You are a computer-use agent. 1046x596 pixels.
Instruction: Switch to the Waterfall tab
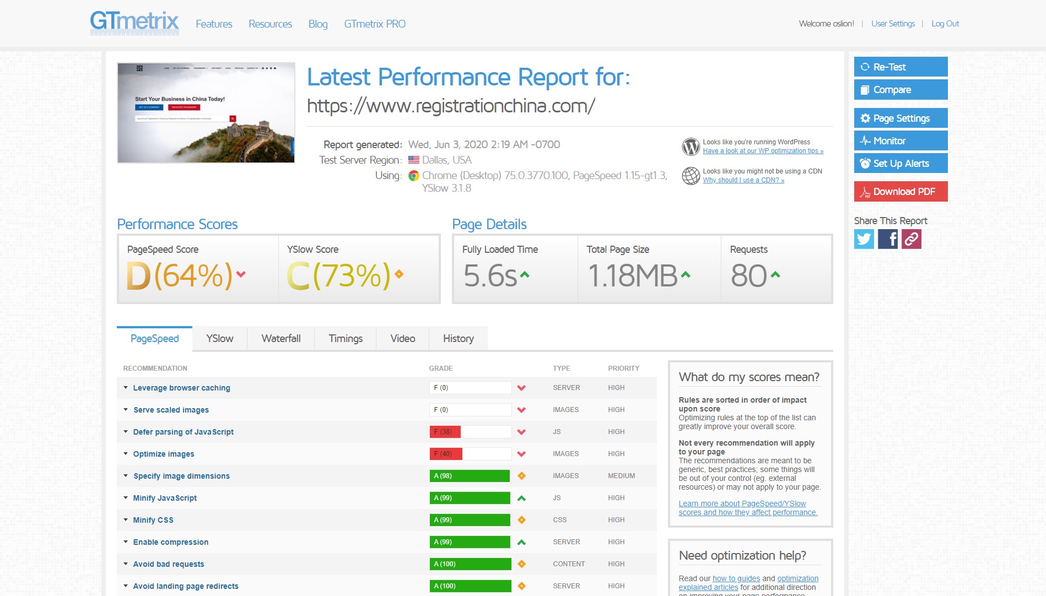pos(281,339)
